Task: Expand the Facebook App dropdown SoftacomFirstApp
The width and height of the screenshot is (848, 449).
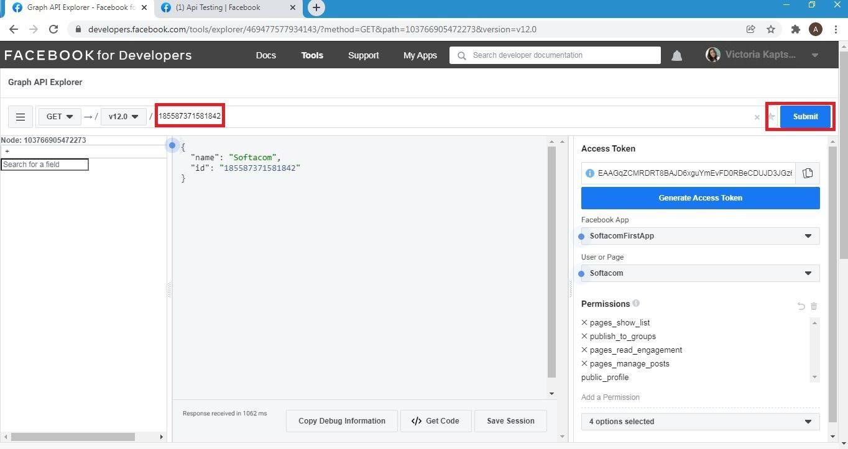Action: [700, 236]
